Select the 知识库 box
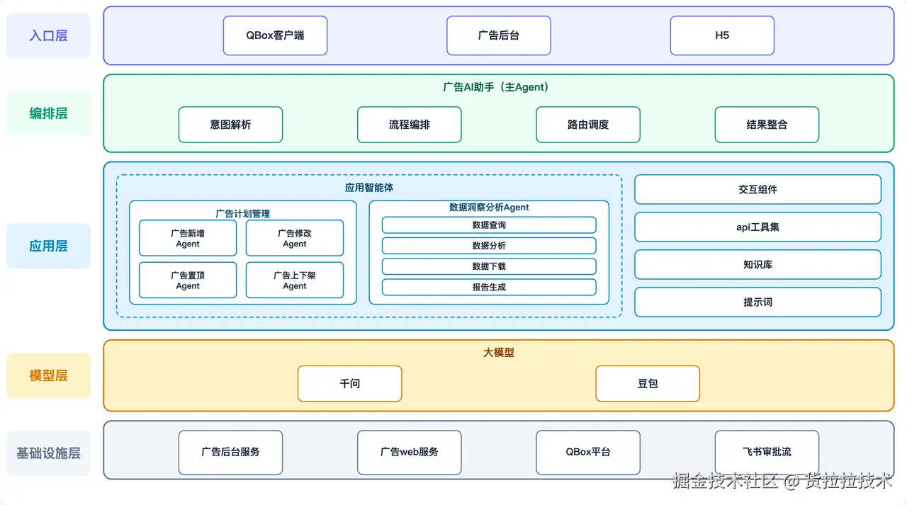 [x=757, y=264]
